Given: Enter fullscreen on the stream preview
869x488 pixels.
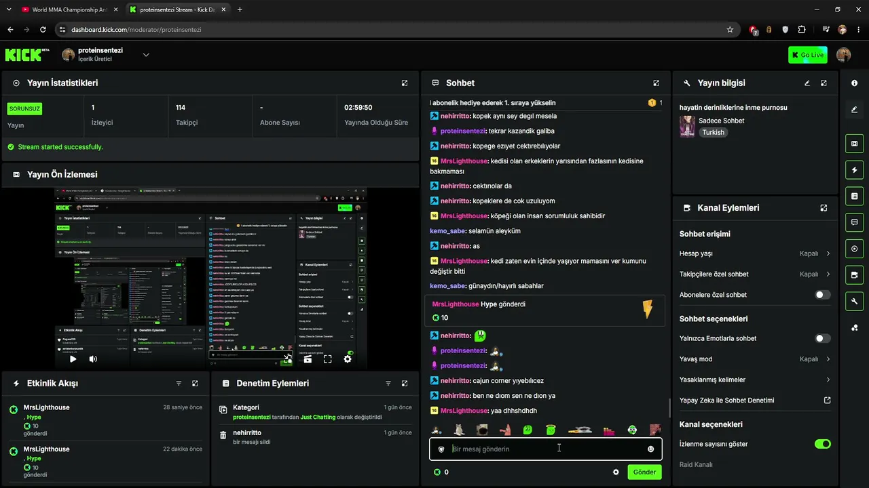Looking at the screenshot, I should 327,359.
